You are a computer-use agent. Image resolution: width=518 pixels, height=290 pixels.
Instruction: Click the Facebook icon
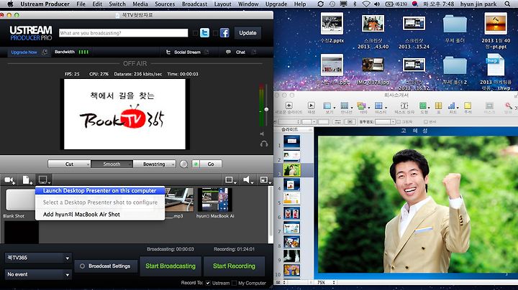pos(224,33)
